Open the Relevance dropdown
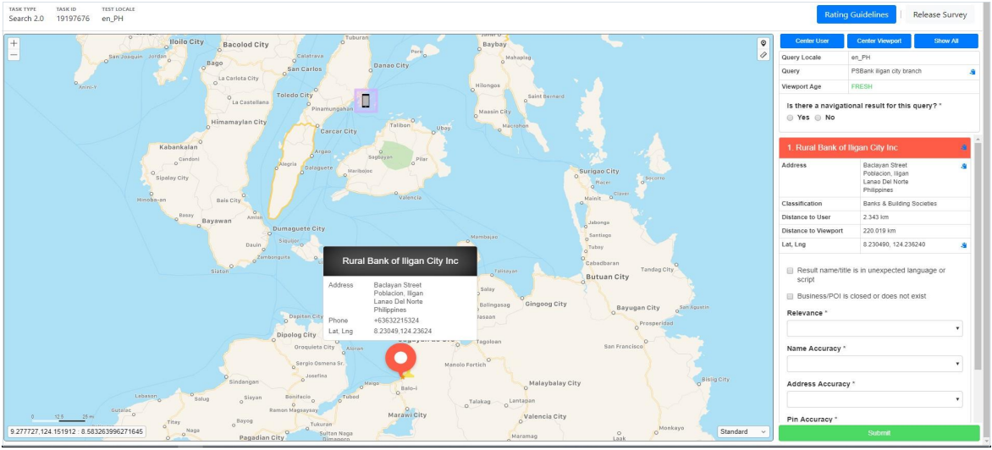Image resolution: width=992 pixels, height=450 pixels. point(875,329)
